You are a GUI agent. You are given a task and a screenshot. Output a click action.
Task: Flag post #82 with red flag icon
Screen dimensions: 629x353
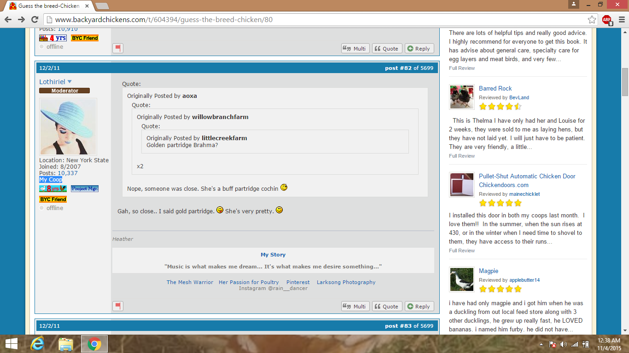click(x=118, y=306)
